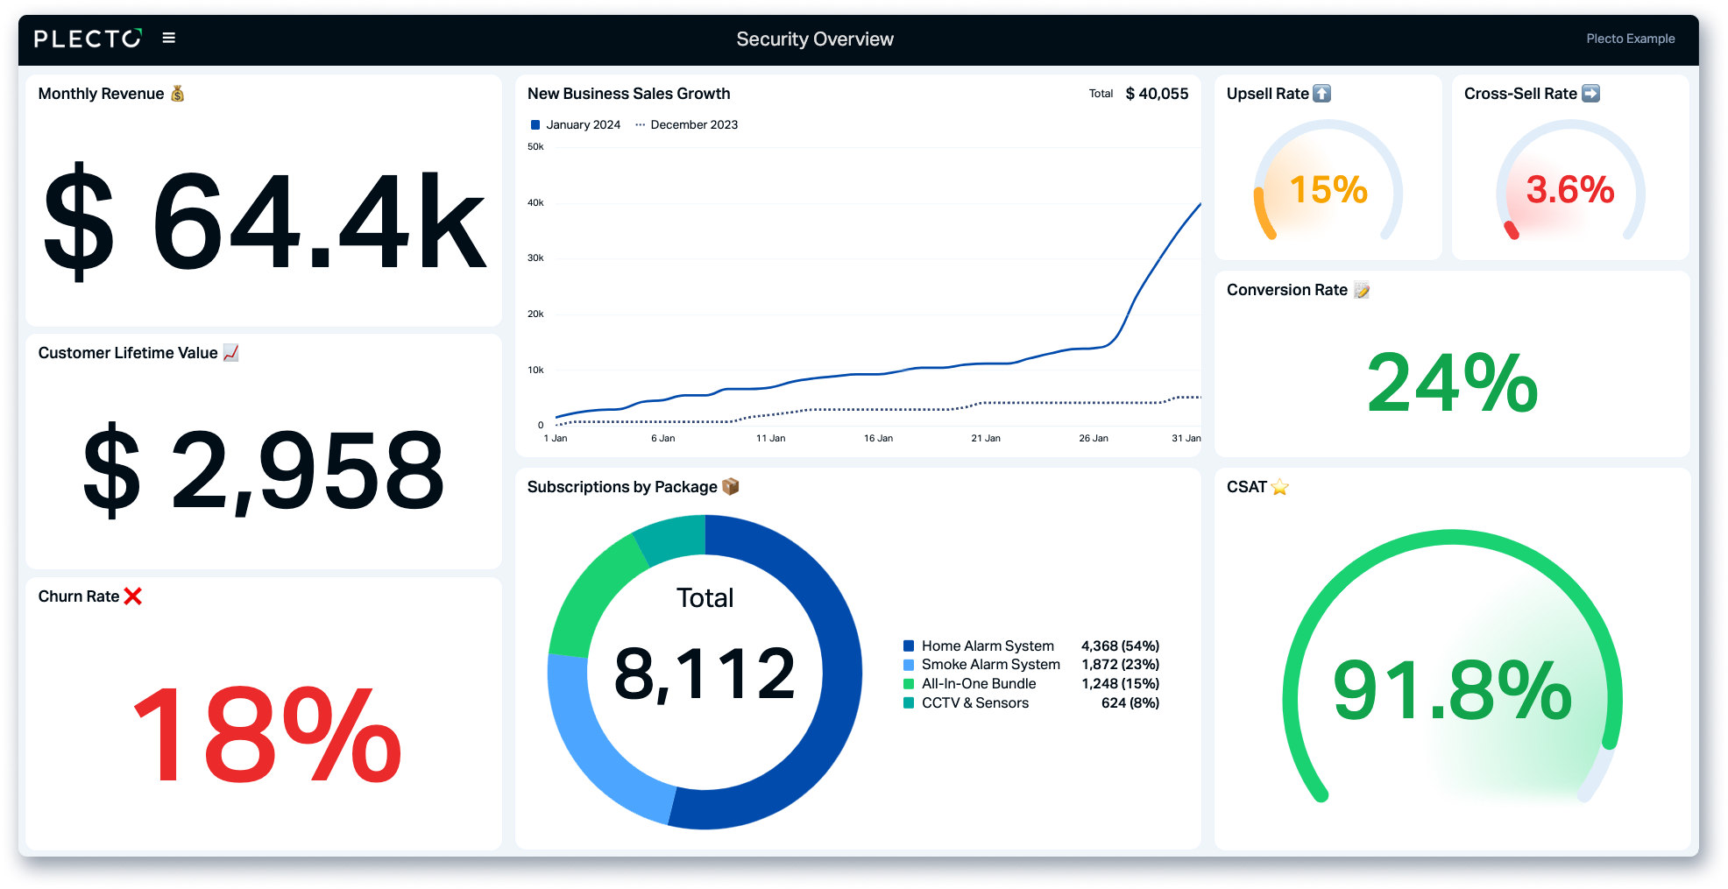
Task: Click the memo icon next to Conversion Rate
Action: click(1362, 290)
